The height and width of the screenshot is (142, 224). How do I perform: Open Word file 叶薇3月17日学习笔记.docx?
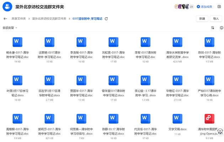click(x=17, y=80)
